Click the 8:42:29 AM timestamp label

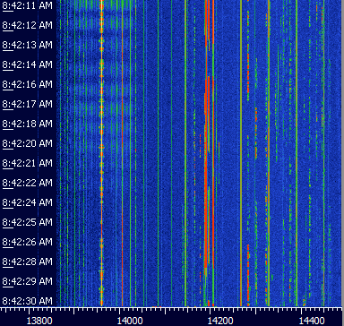(28, 281)
